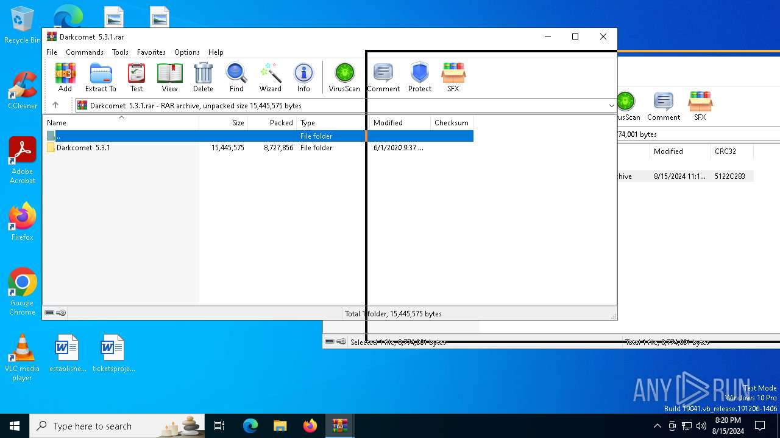Screen dimensions: 780x438
Task: Open the Tools menu
Action: click(x=120, y=52)
